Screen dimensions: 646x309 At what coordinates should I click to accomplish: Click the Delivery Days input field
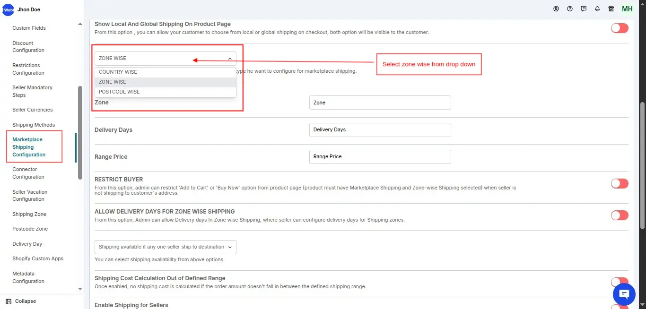point(380,129)
